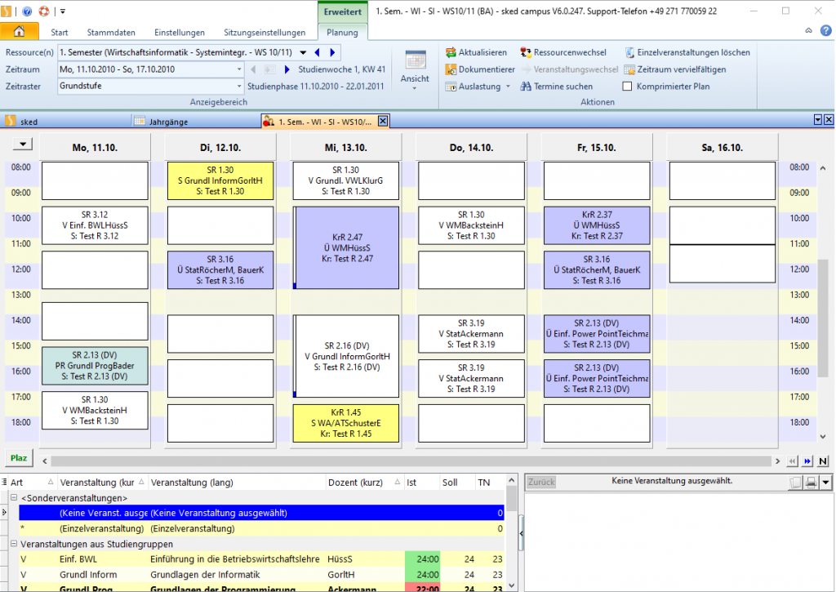Click the Zeitraum vervielfältigen icon
The image size is (836, 592).
coord(629,69)
